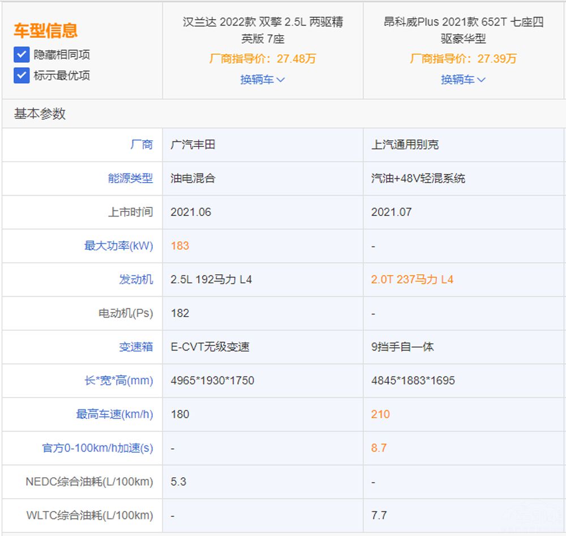Click the 基本参数 section header
Image resolution: width=566 pixels, height=536 pixels.
pos(40,114)
